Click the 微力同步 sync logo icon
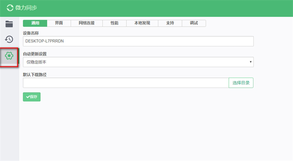Screen dimensions: 293x161 click(10, 8)
